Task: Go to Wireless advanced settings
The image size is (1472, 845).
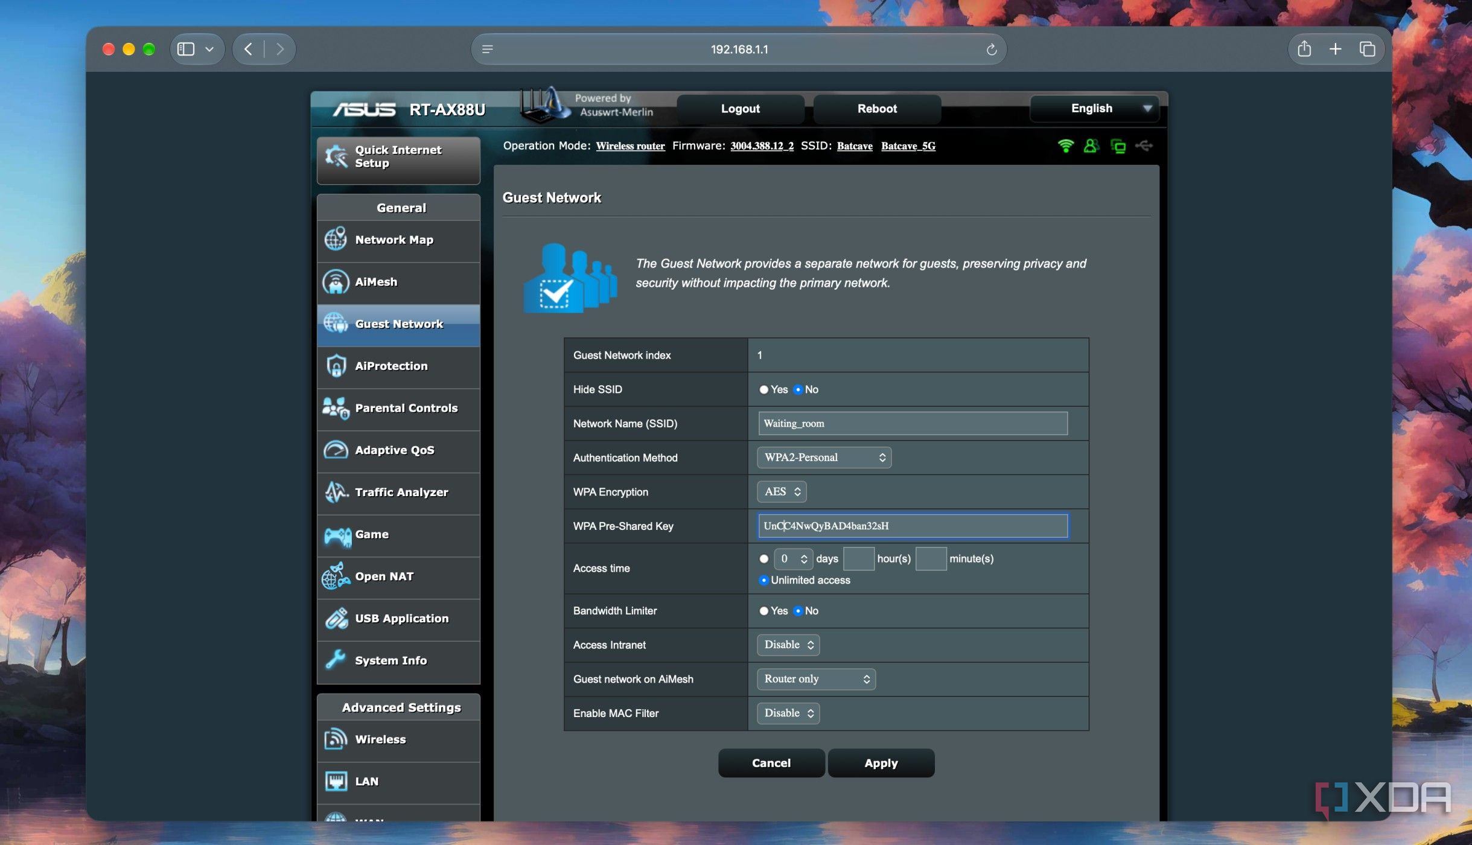Action: [398, 740]
